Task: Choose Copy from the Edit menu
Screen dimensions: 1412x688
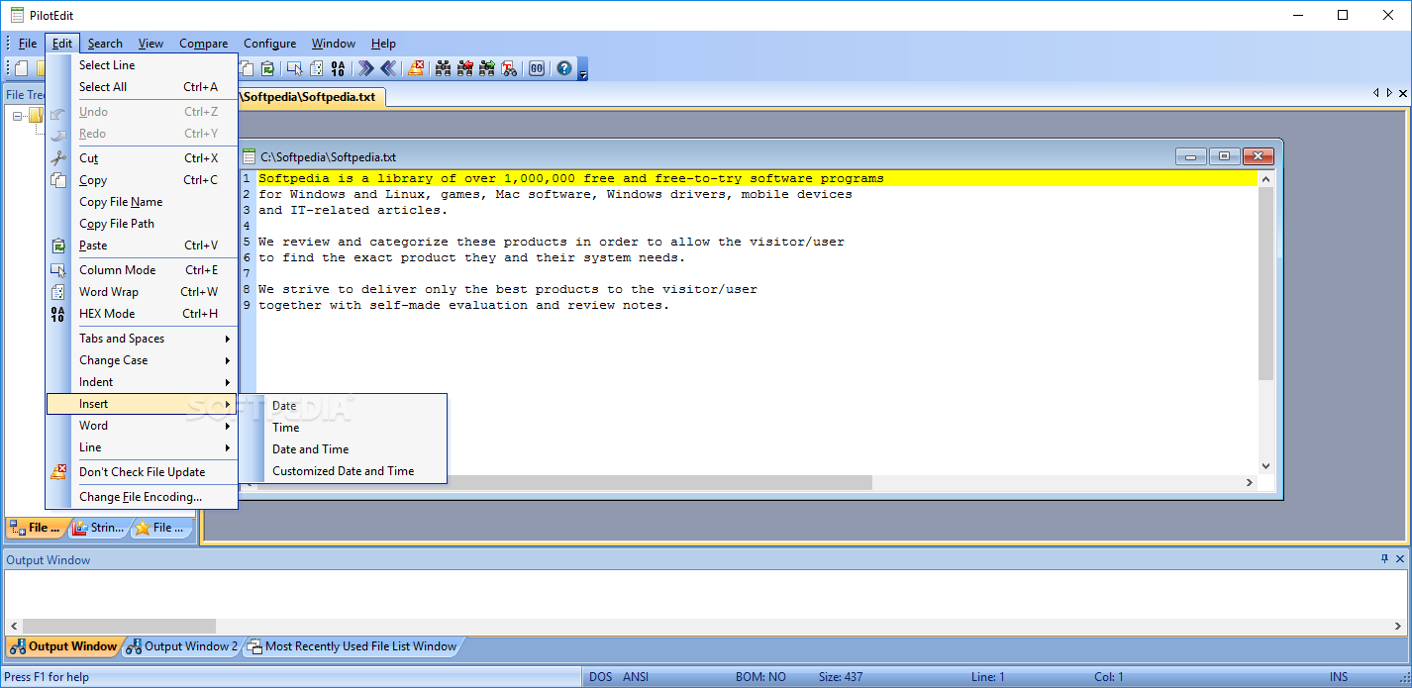Action: (x=142, y=180)
